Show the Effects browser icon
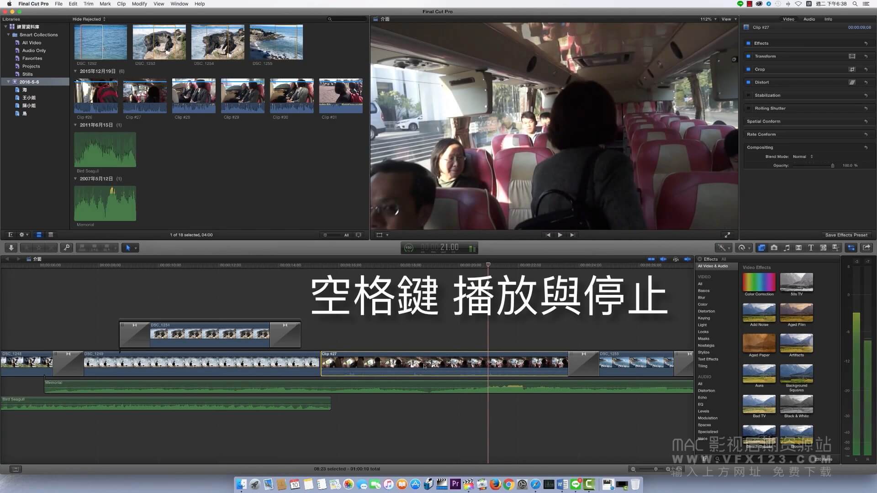877x493 pixels. point(761,248)
